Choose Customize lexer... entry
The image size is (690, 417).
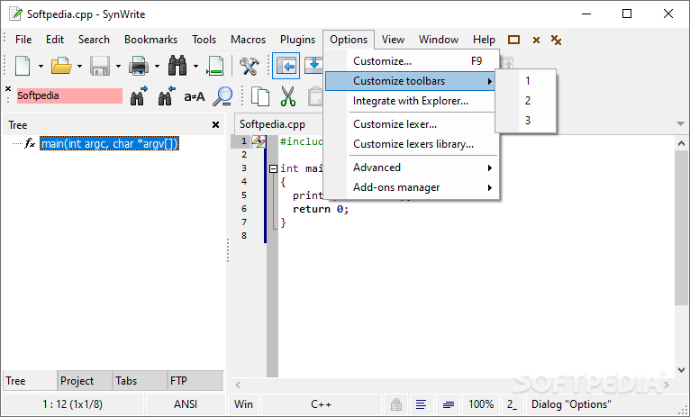412,124
